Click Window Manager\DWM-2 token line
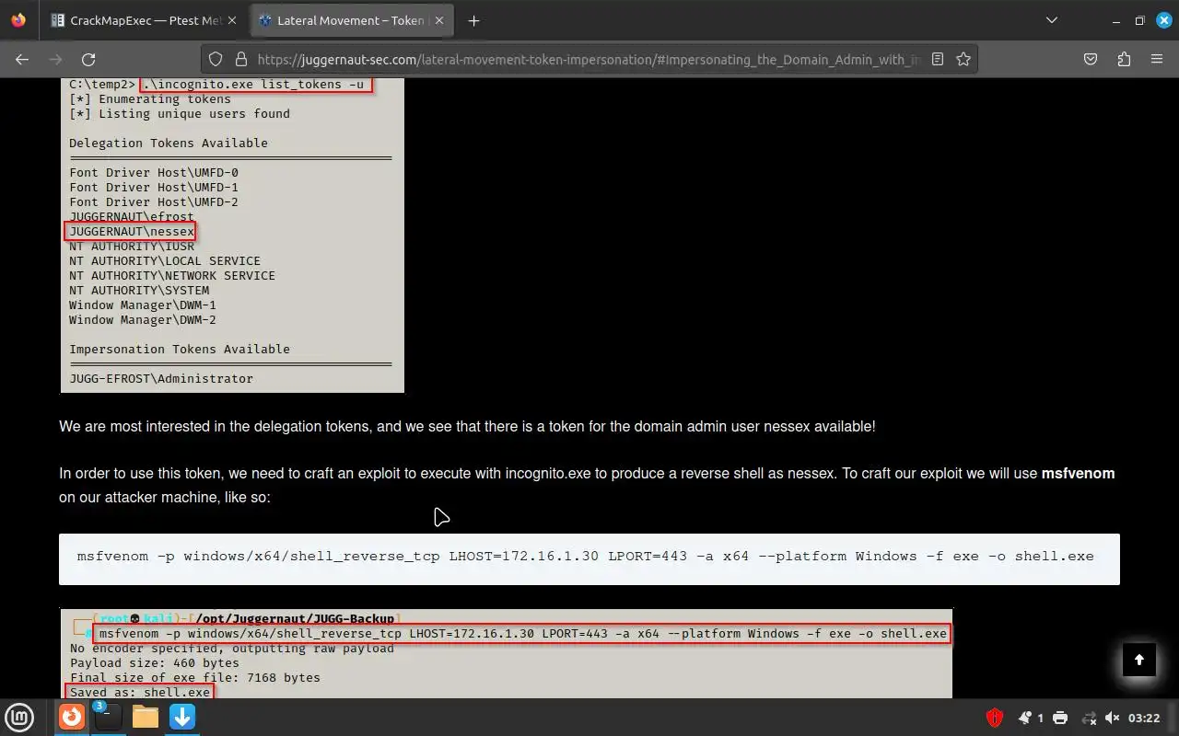 tap(143, 319)
